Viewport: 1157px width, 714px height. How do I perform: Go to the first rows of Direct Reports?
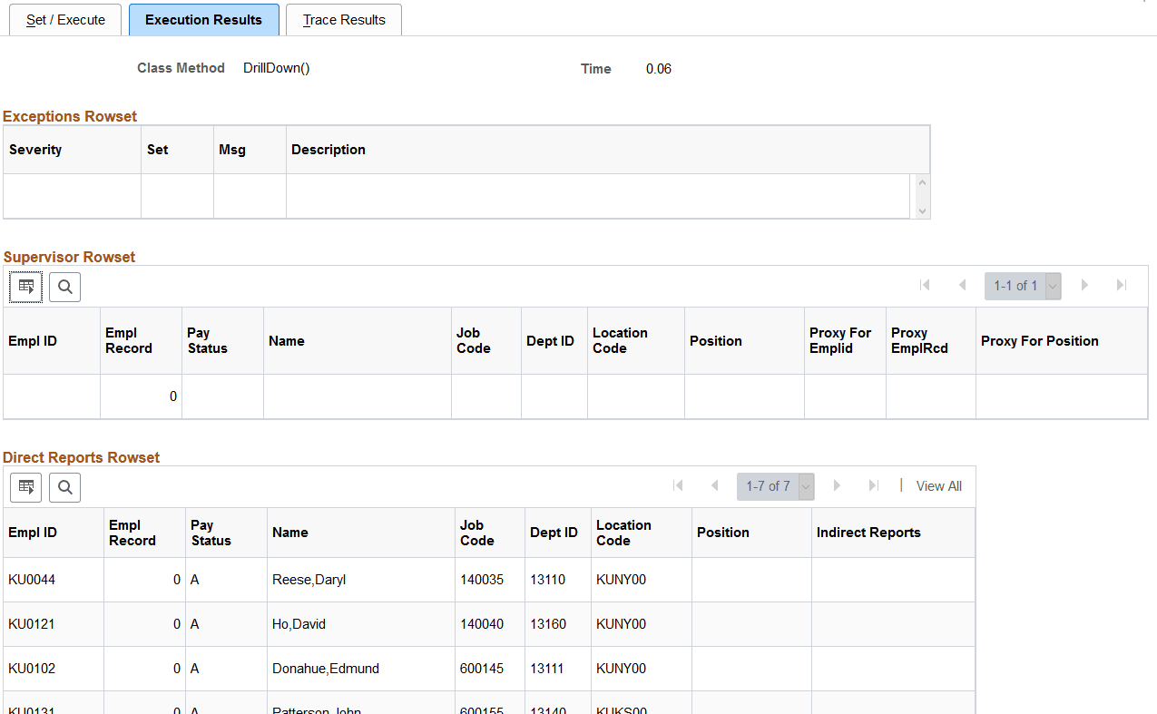coord(678,485)
